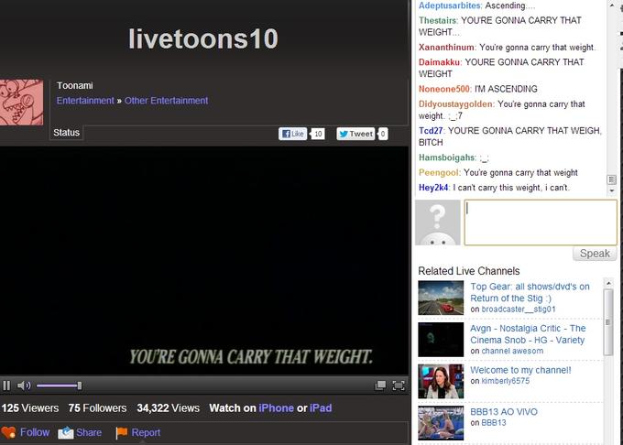Open channel awesom user link
Image resolution: width=623 pixels, height=445 pixels.
coord(512,351)
